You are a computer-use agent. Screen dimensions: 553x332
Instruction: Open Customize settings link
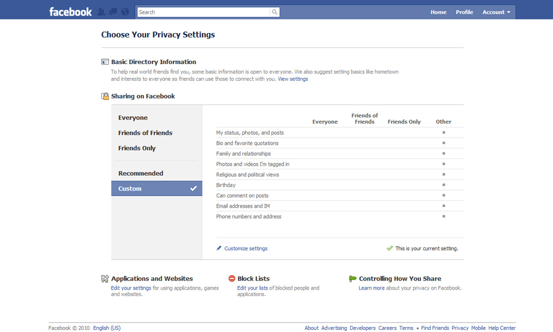[x=246, y=249]
